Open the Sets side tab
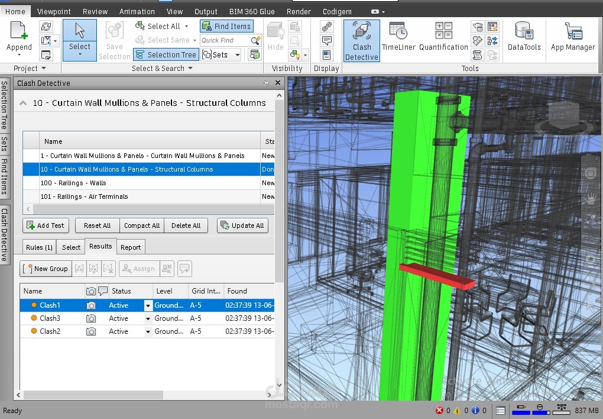 [x=4, y=144]
